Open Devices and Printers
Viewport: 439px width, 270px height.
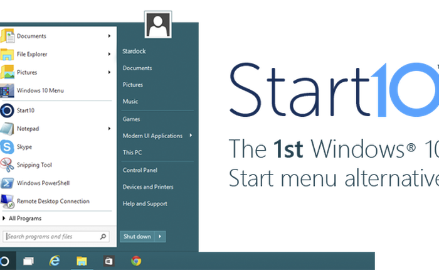148,187
